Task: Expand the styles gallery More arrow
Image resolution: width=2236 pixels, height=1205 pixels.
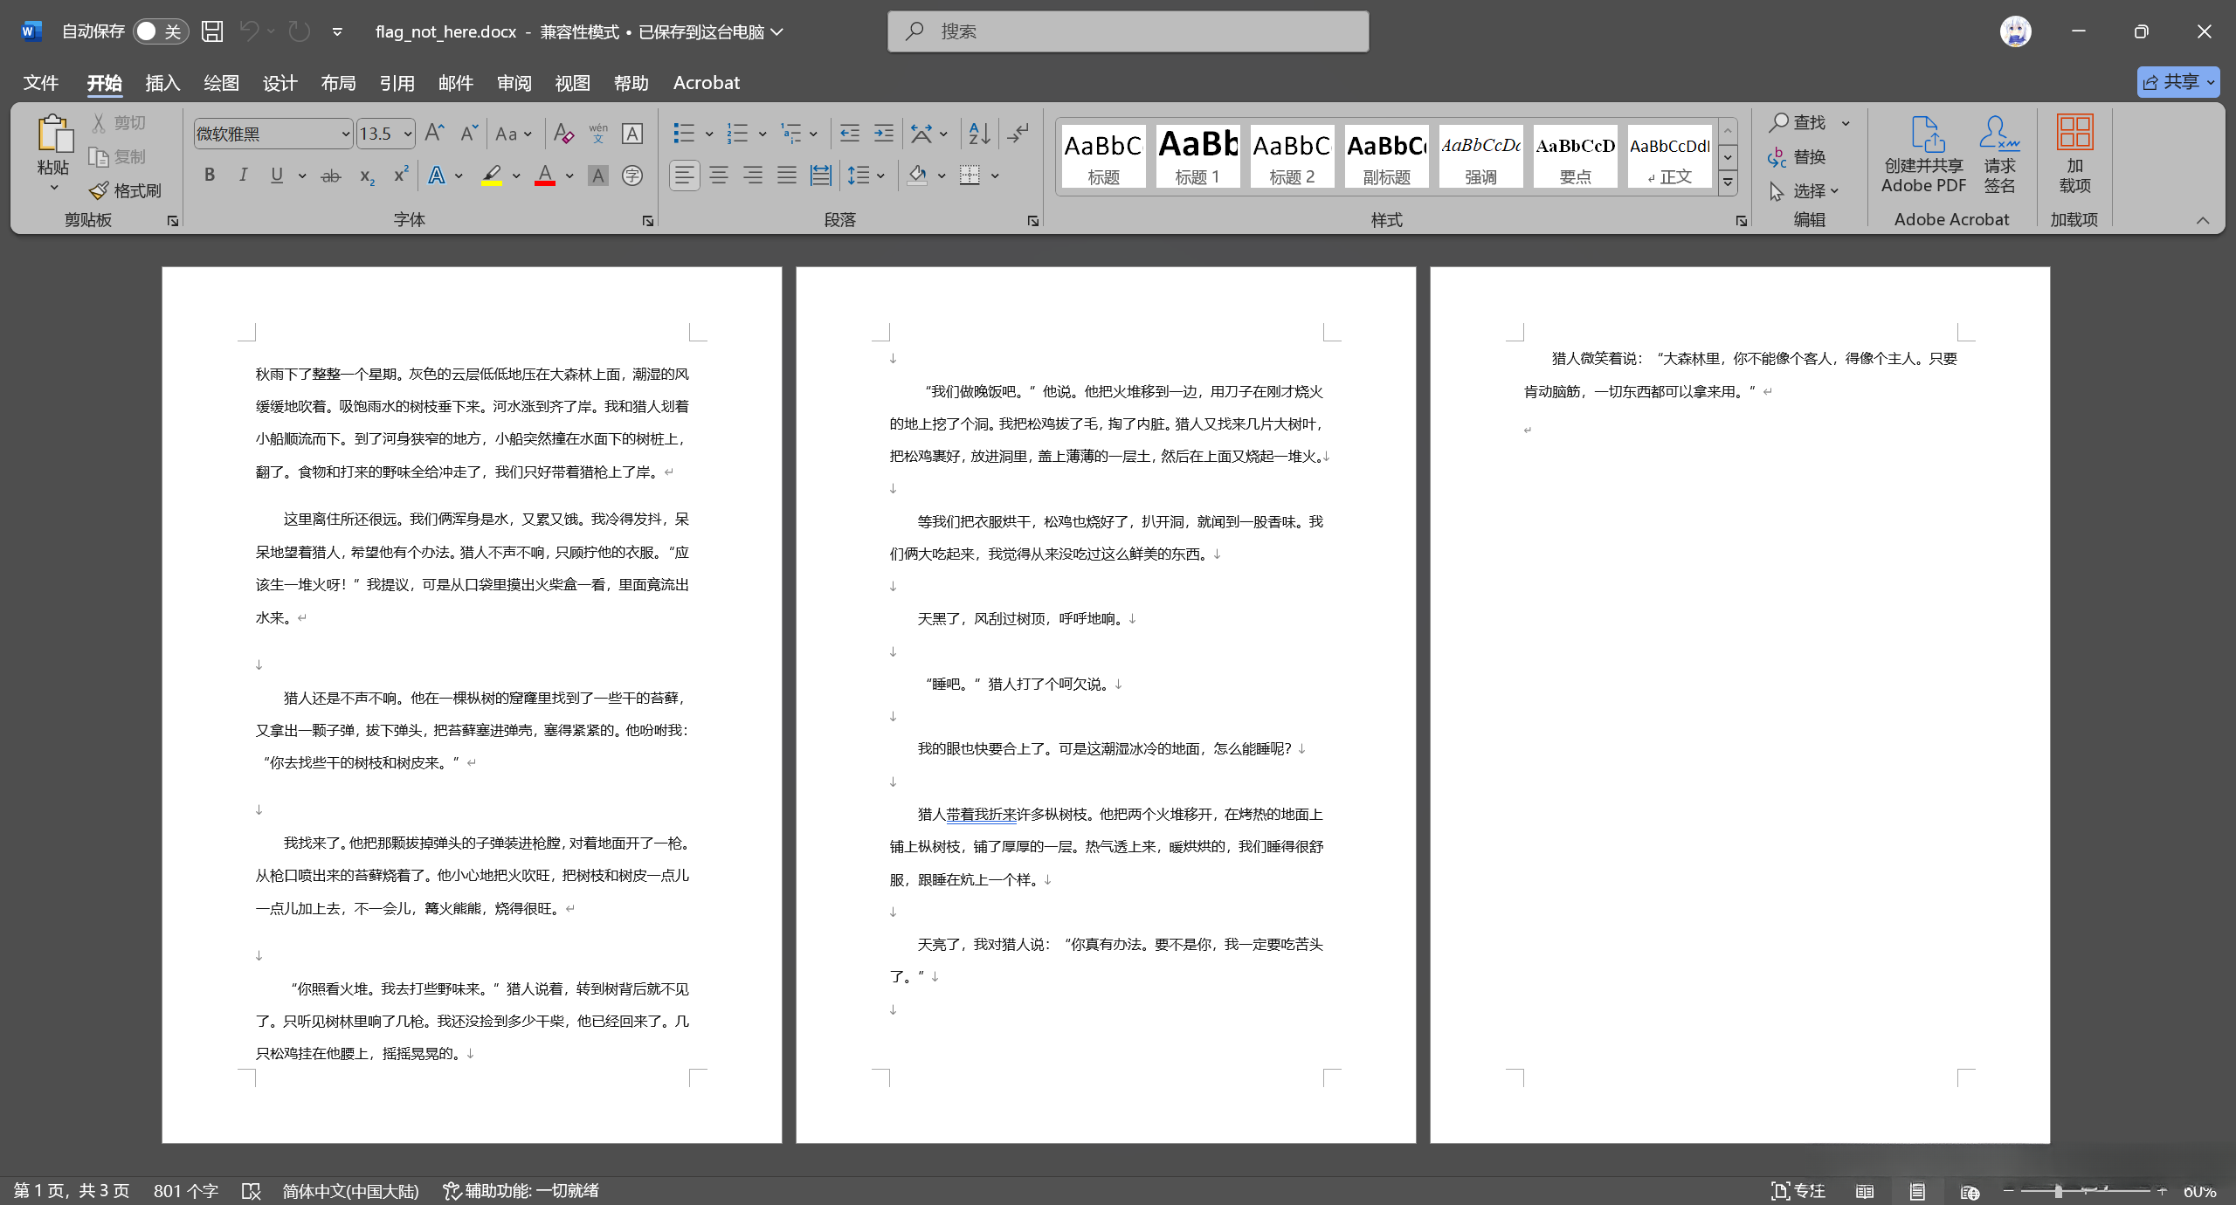Action: (1727, 182)
